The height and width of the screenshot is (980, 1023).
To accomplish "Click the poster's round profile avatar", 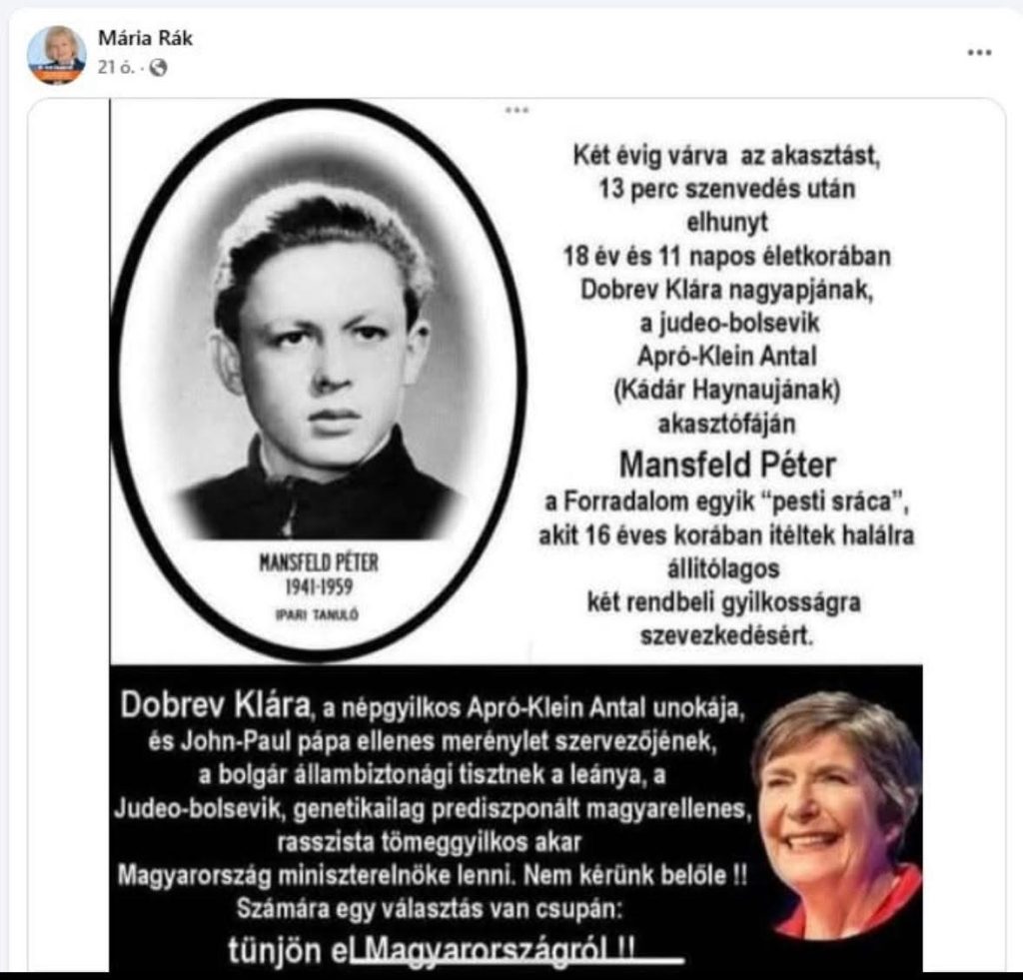I will pyautogui.click(x=56, y=55).
